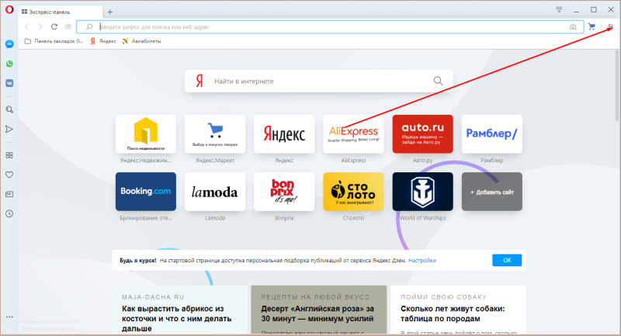The image size is (621, 336).
Task: Click the camera snapshot icon in address bar
Action: tap(573, 27)
